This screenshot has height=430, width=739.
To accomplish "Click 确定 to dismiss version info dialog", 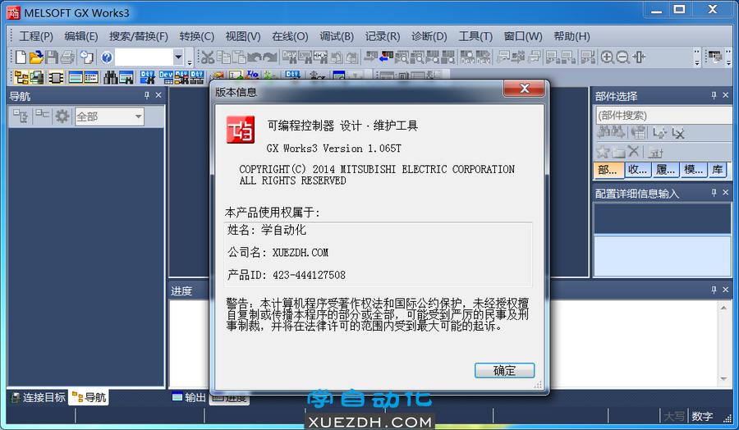I will [x=504, y=371].
